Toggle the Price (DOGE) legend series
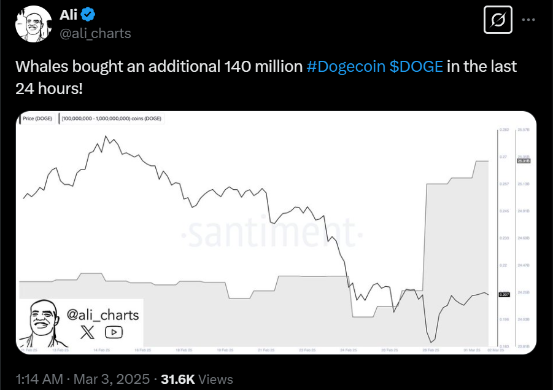The width and height of the screenshot is (553, 390). tap(37, 119)
